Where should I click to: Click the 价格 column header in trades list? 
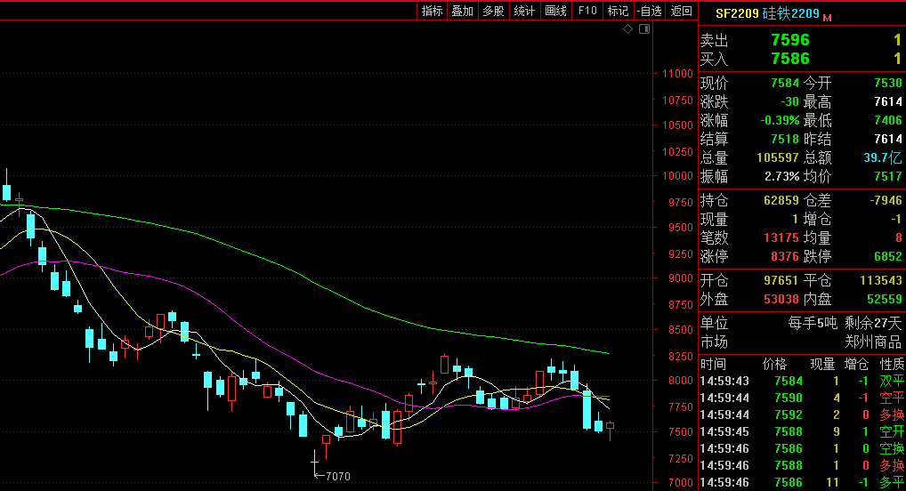tap(775, 364)
